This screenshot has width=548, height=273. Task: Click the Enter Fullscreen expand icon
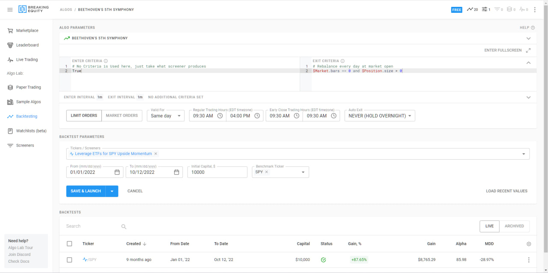coord(528,50)
